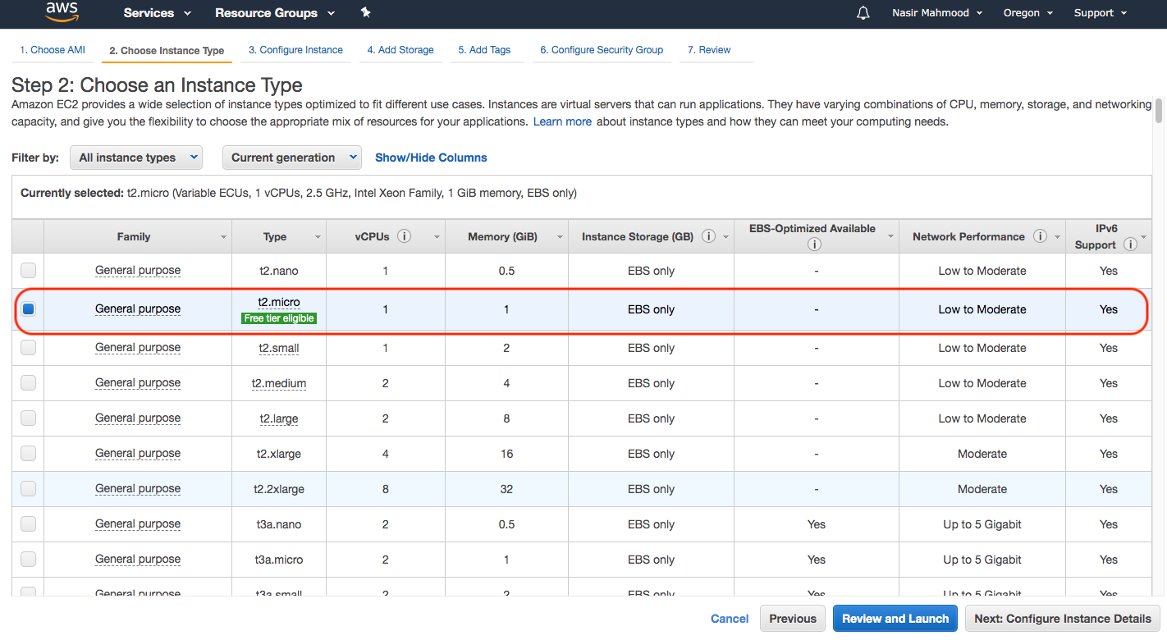
Task: Click General purpose link in t2.nano row
Action: click(x=138, y=270)
